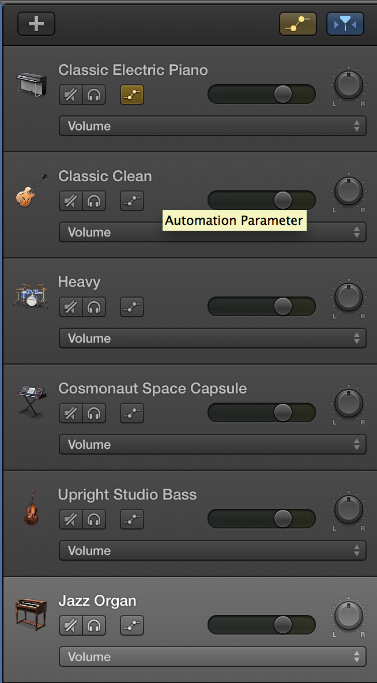Select the Classic Electric Piano instrument icon

coord(31,85)
